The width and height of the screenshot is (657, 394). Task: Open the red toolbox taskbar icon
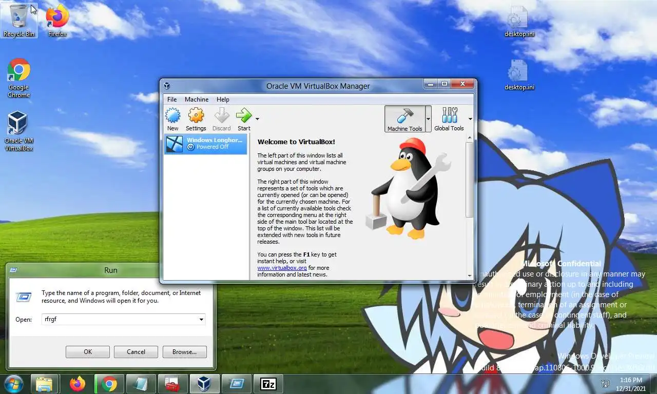pos(172,384)
